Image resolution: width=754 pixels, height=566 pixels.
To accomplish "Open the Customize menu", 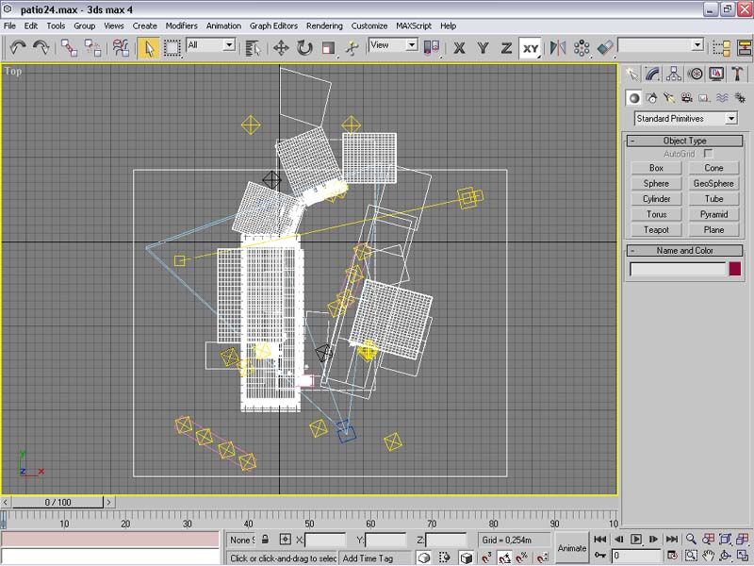I will coord(369,26).
